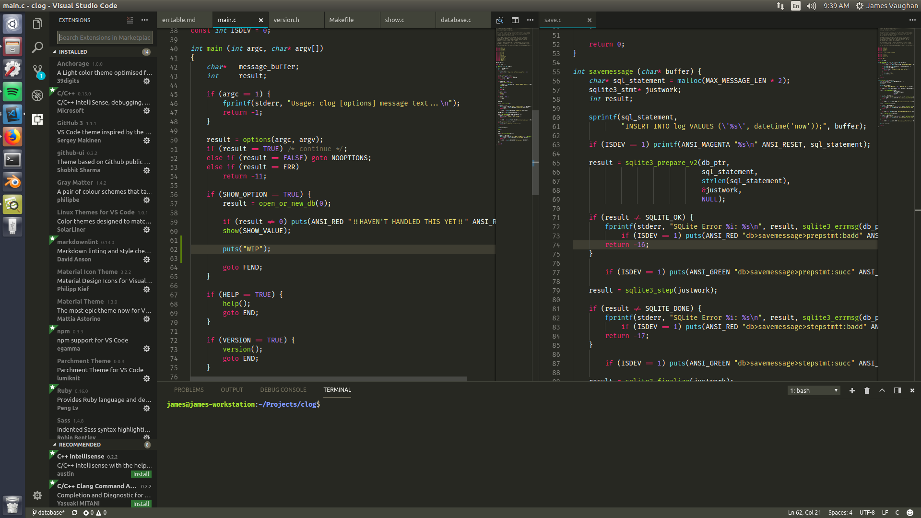Expand the RECOMMENDED extensions section
The height and width of the screenshot is (518, 921).
pos(79,445)
